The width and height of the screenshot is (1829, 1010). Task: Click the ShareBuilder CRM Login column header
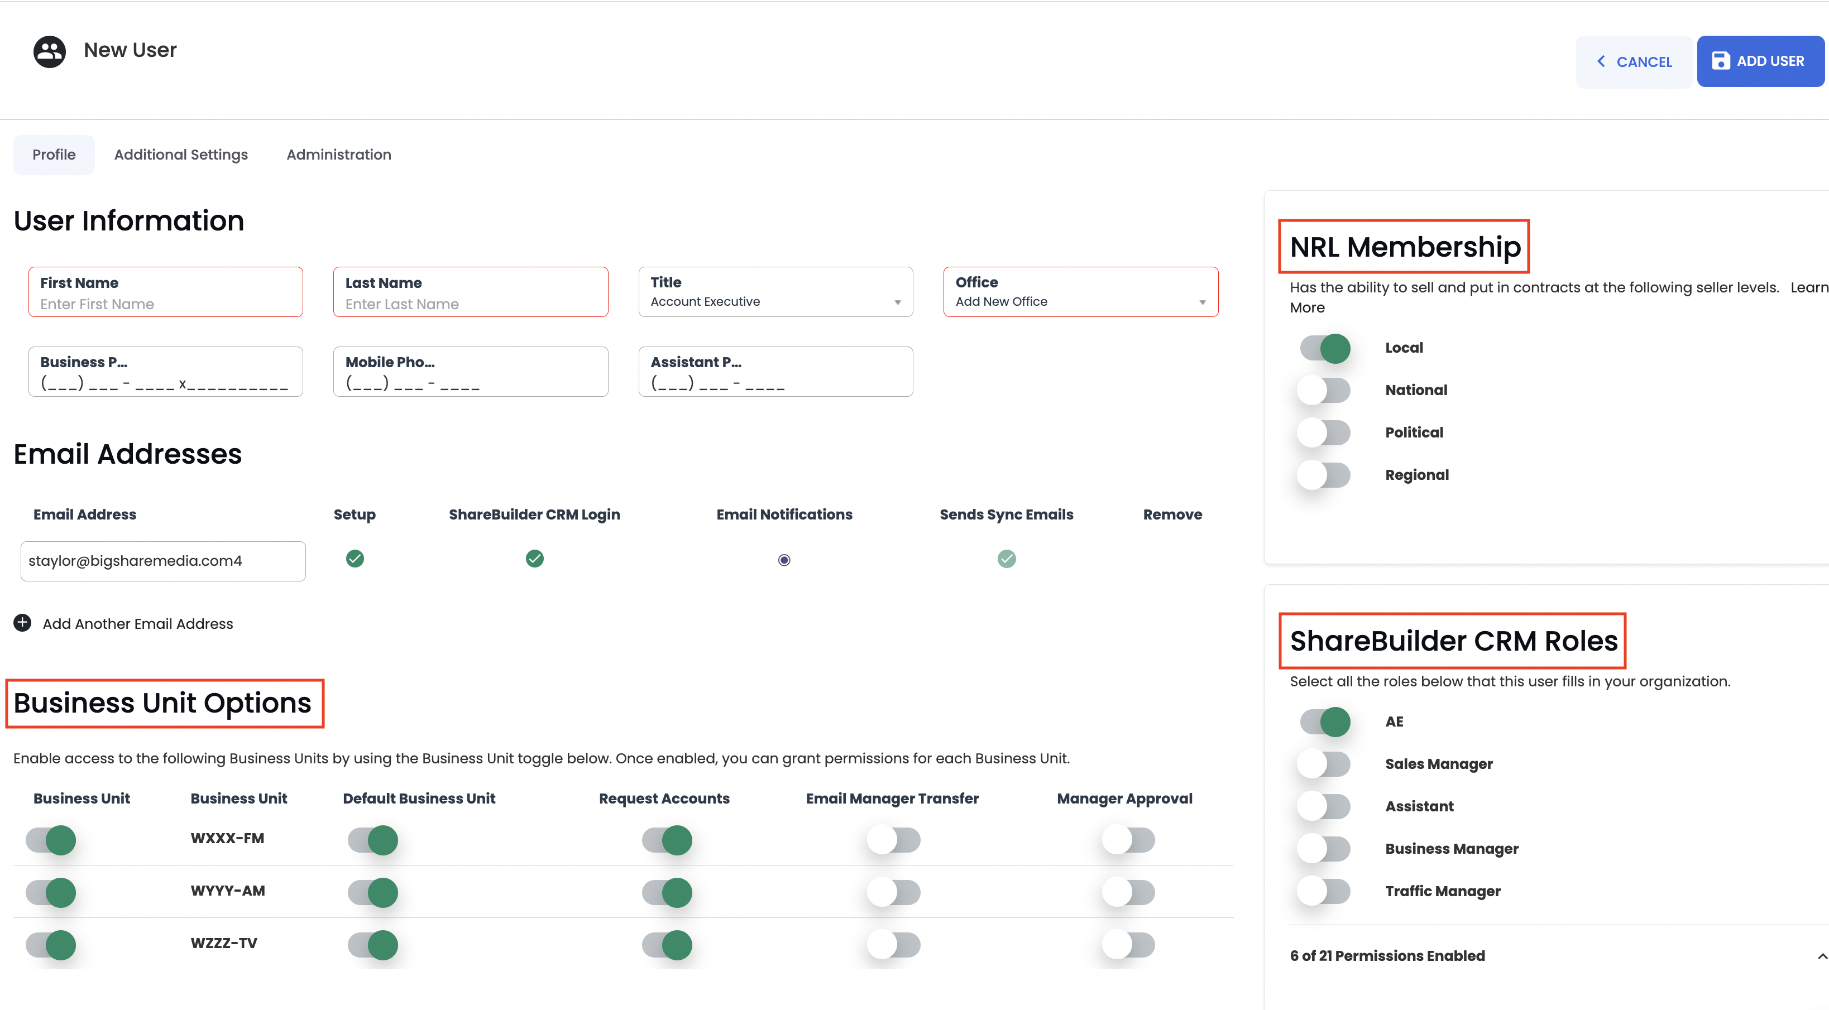(x=534, y=514)
